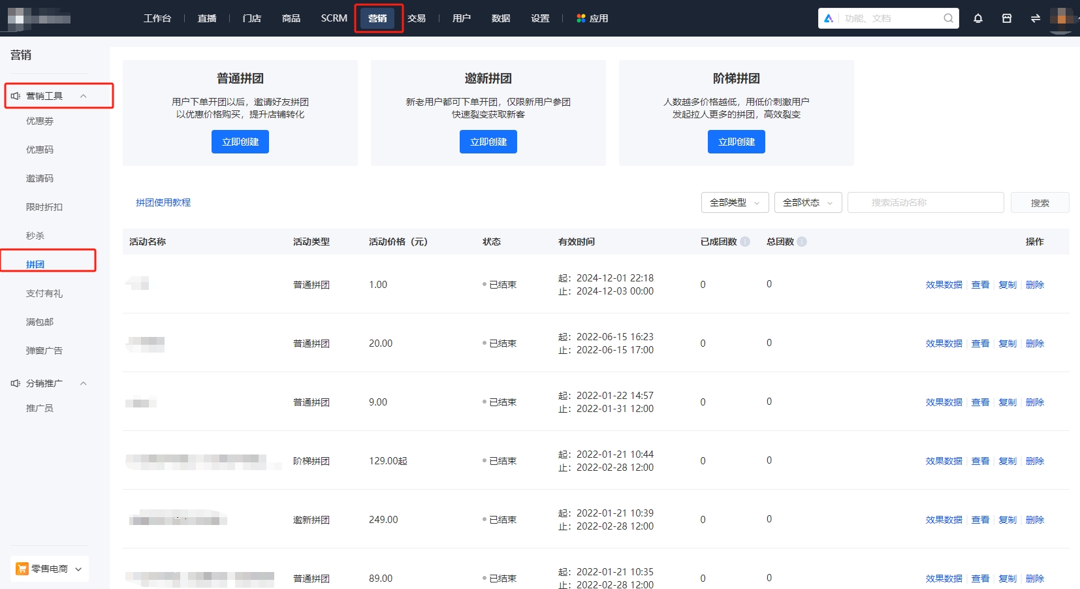Click the 搜索活动名称 input field
The width and height of the screenshot is (1080, 589).
click(925, 202)
